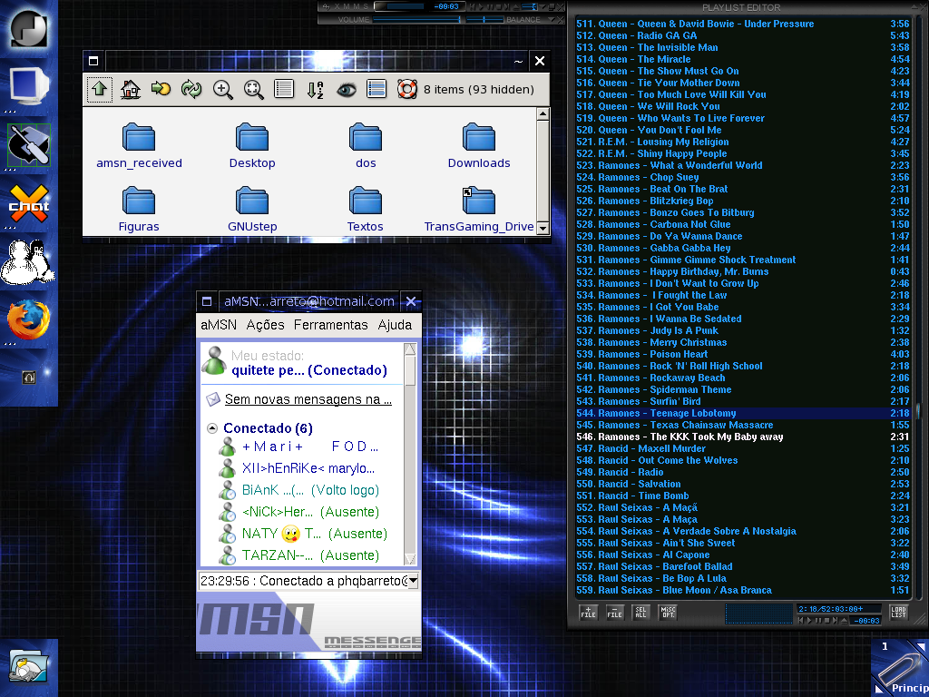Open XChat from the left dock
This screenshot has height=697, width=929.
click(x=28, y=203)
